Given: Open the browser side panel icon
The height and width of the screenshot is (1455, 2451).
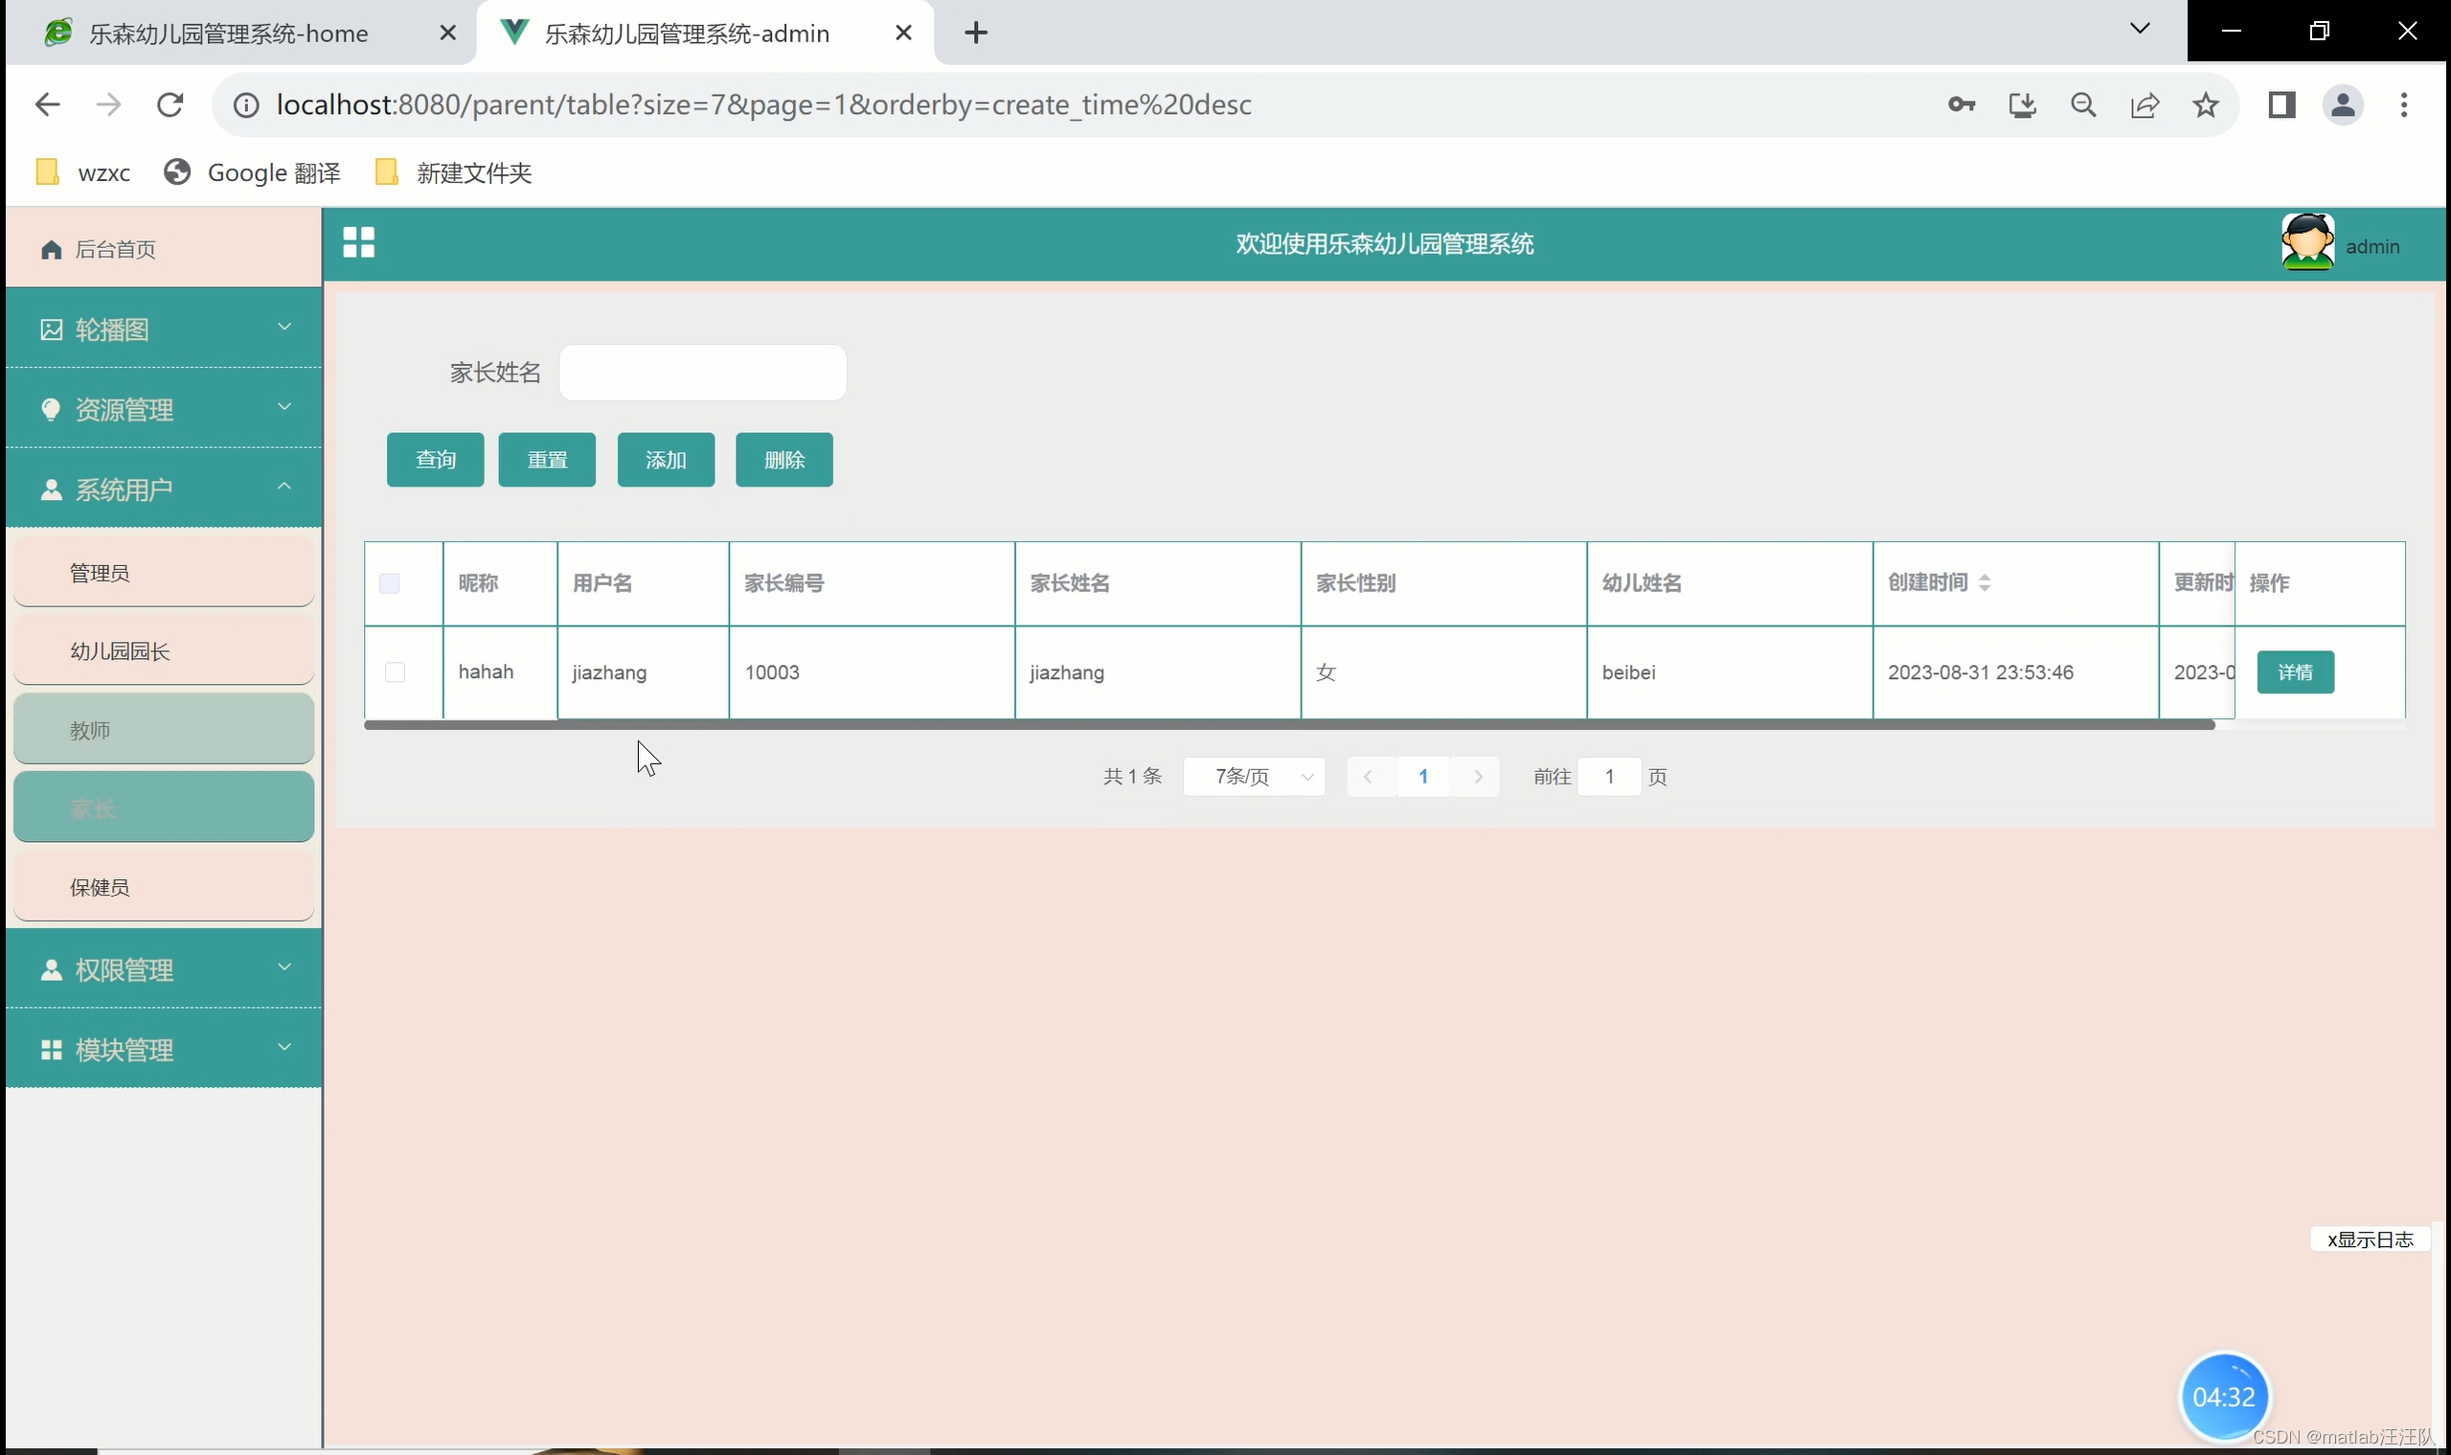Looking at the screenshot, I should click(x=2281, y=105).
